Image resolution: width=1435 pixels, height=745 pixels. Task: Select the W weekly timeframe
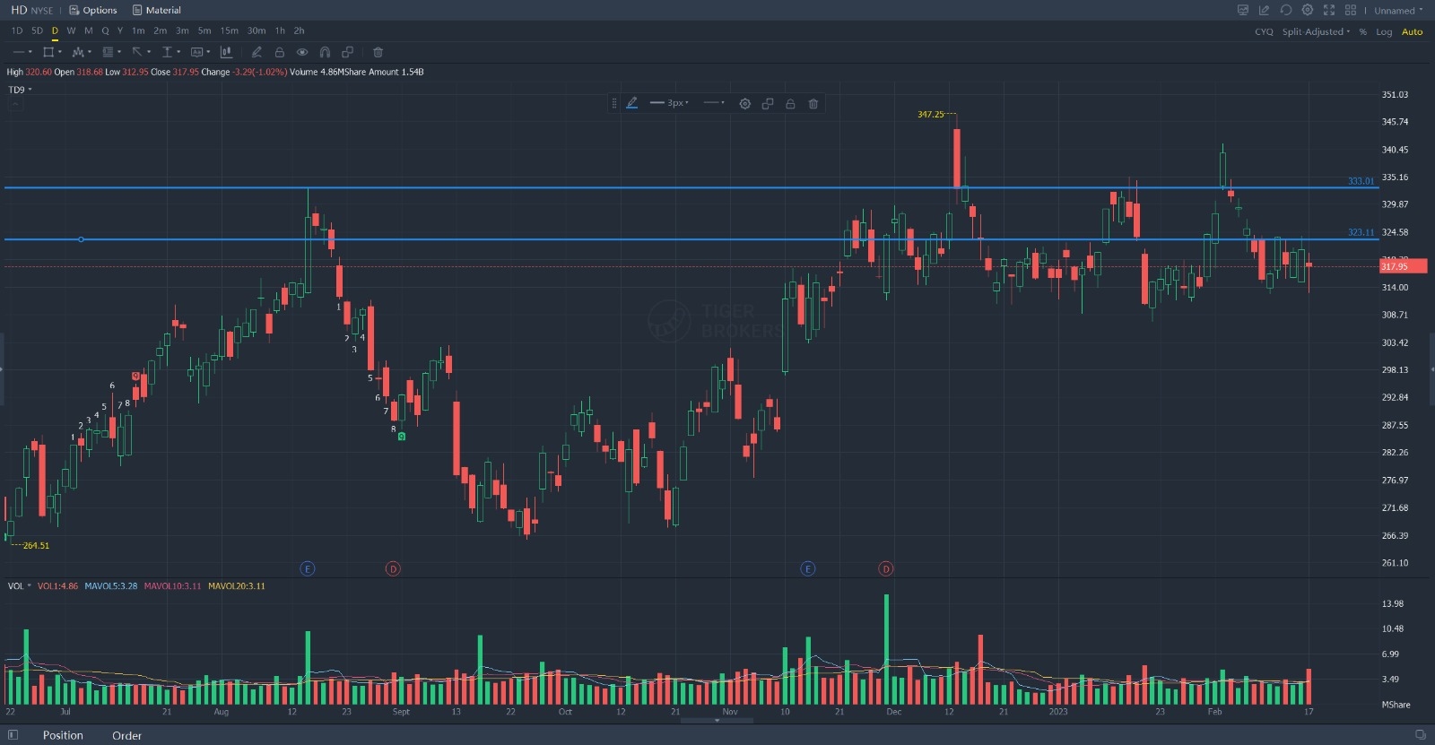point(71,30)
